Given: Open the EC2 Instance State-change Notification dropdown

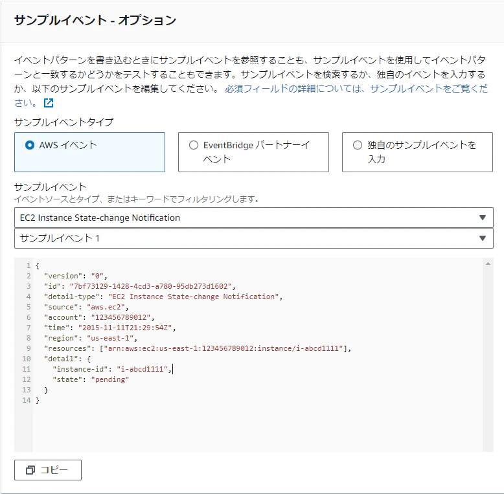Looking at the screenshot, I should pos(253,218).
